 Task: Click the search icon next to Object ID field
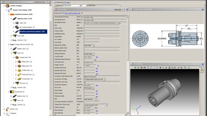(x=120, y=5)
